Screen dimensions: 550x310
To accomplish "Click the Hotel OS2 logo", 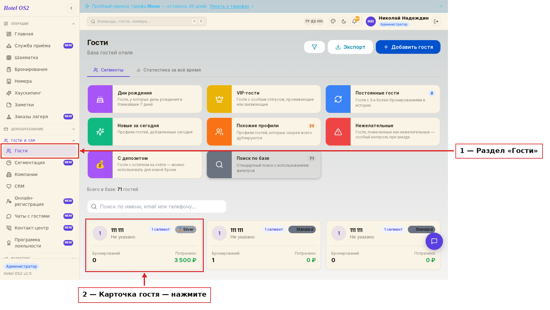I will point(16,8).
